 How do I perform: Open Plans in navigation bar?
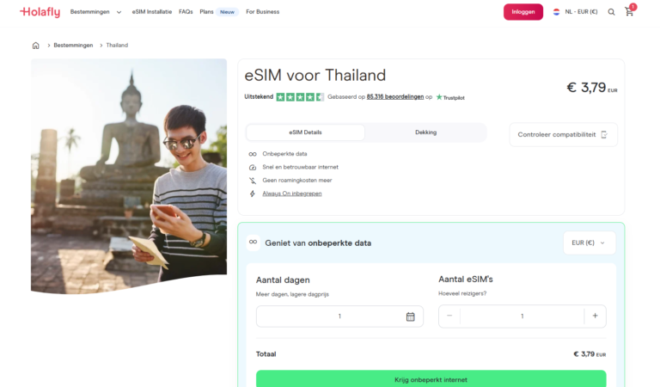[x=206, y=12]
